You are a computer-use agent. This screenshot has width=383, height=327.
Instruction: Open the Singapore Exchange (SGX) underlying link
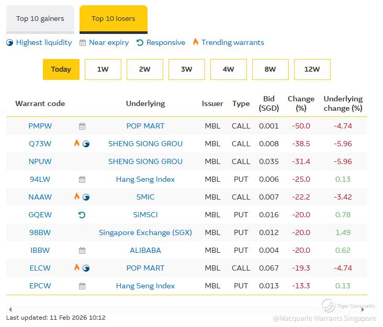pyautogui.click(x=145, y=232)
